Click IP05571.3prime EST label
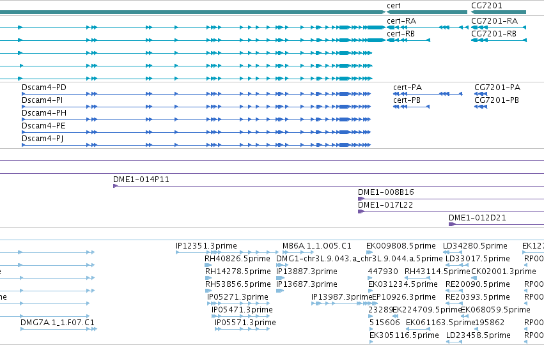 pyautogui.click(x=245, y=323)
